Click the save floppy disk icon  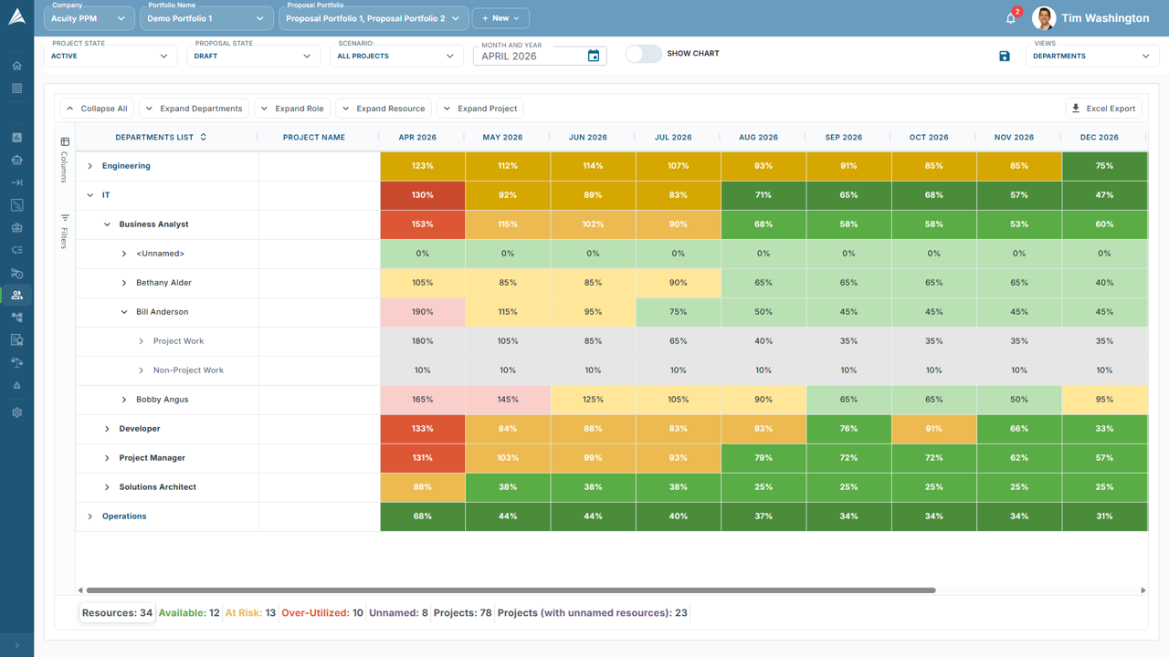[x=1005, y=57]
